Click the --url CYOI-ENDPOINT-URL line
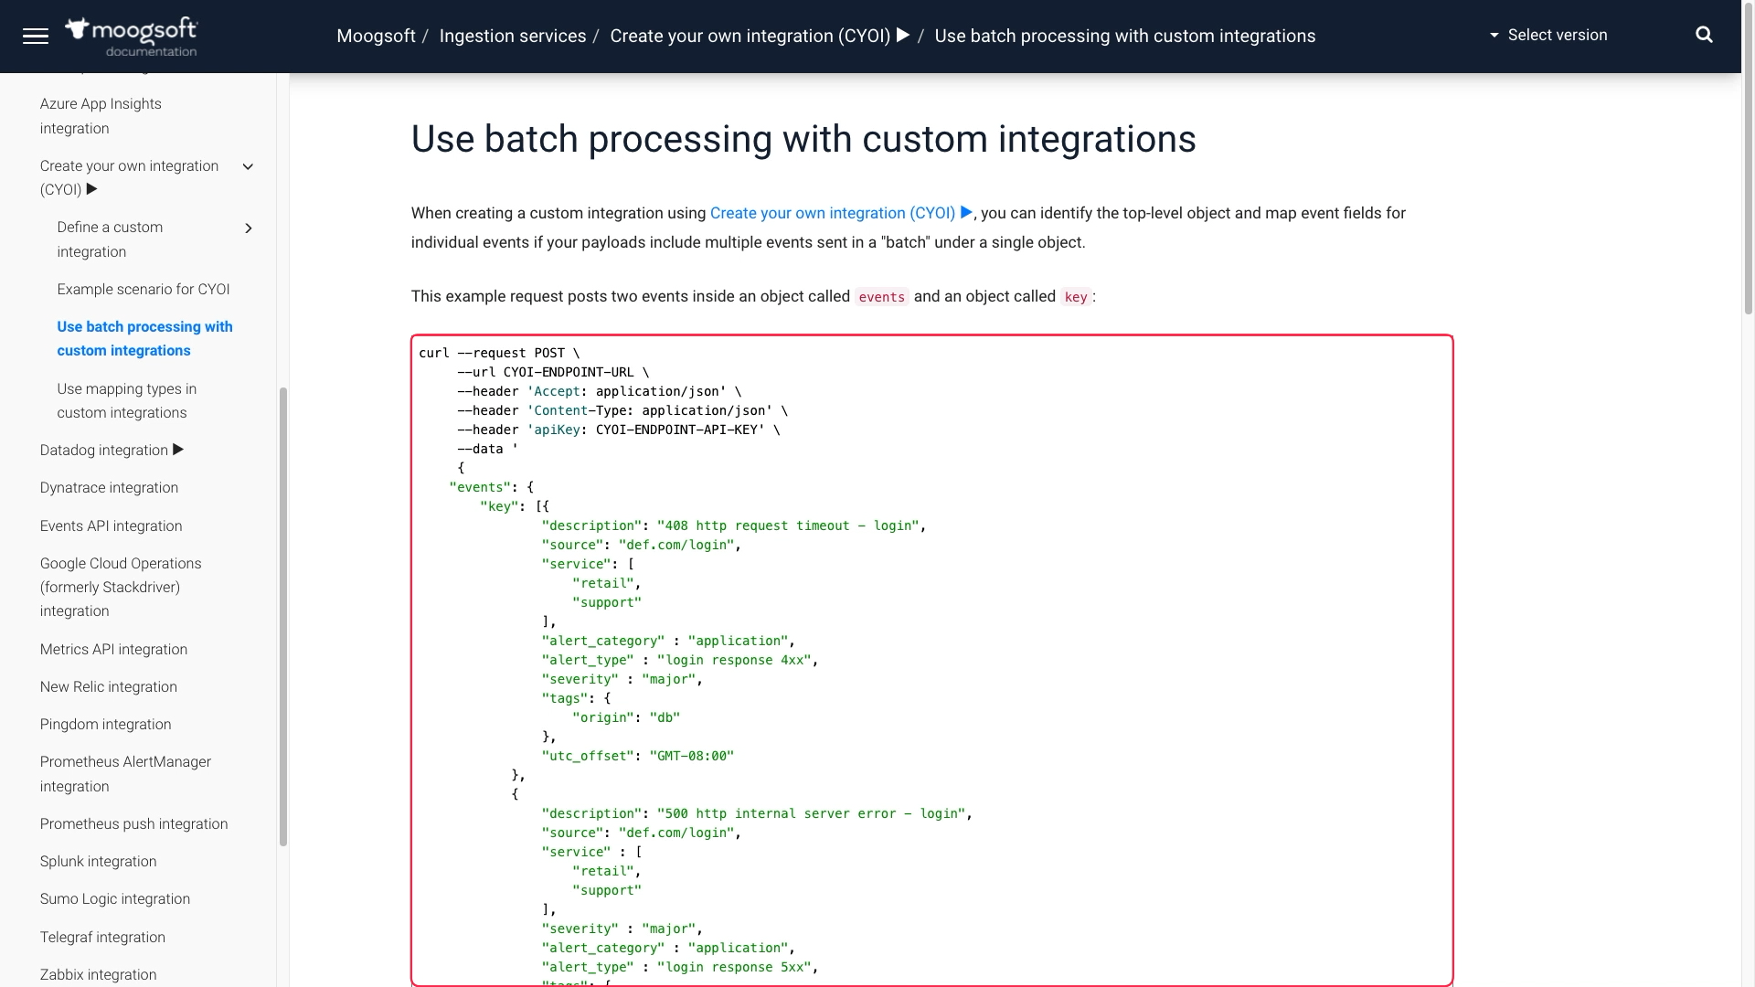This screenshot has height=987, width=1755. (553, 372)
